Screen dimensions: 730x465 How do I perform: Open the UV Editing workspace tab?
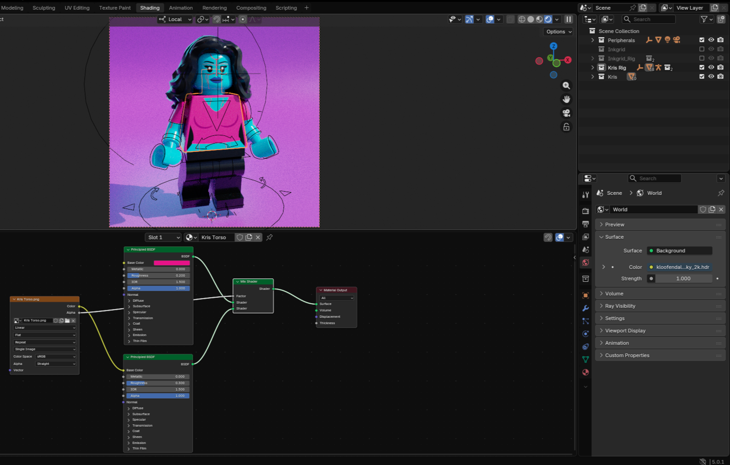(77, 8)
